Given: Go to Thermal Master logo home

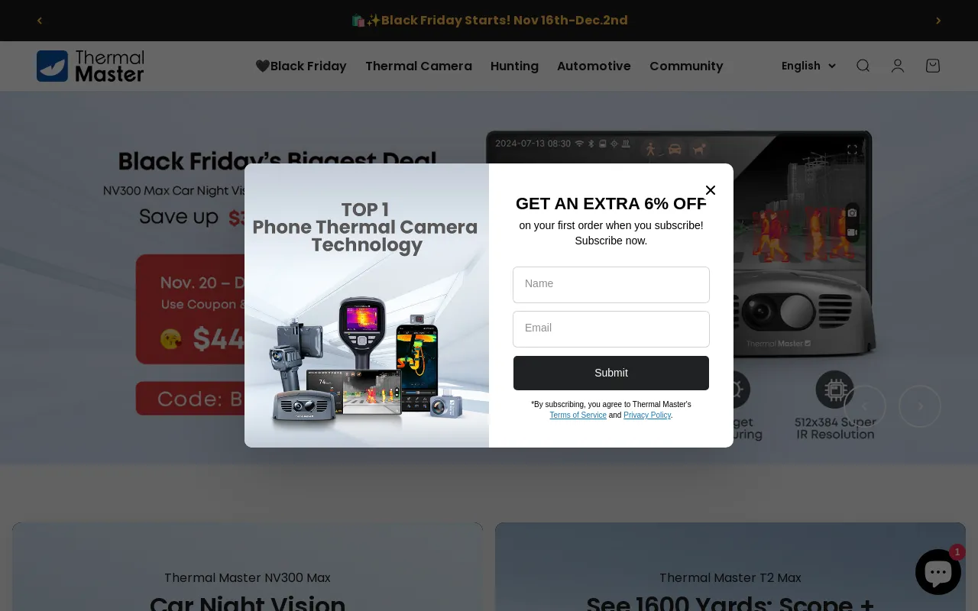Looking at the screenshot, I should tap(90, 66).
